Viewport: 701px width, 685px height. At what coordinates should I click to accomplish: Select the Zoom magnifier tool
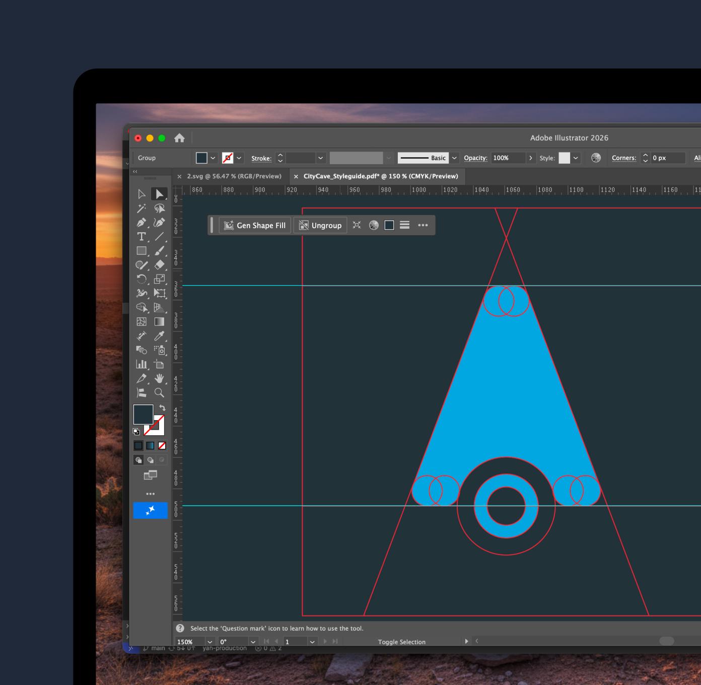click(x=159, y=392)
